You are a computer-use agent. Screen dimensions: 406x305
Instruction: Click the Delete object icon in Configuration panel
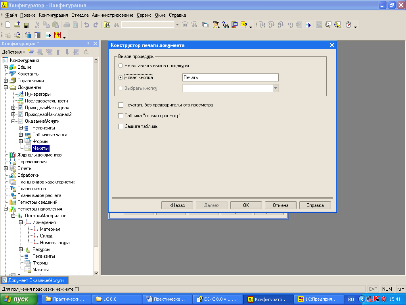tap(49, 52)
